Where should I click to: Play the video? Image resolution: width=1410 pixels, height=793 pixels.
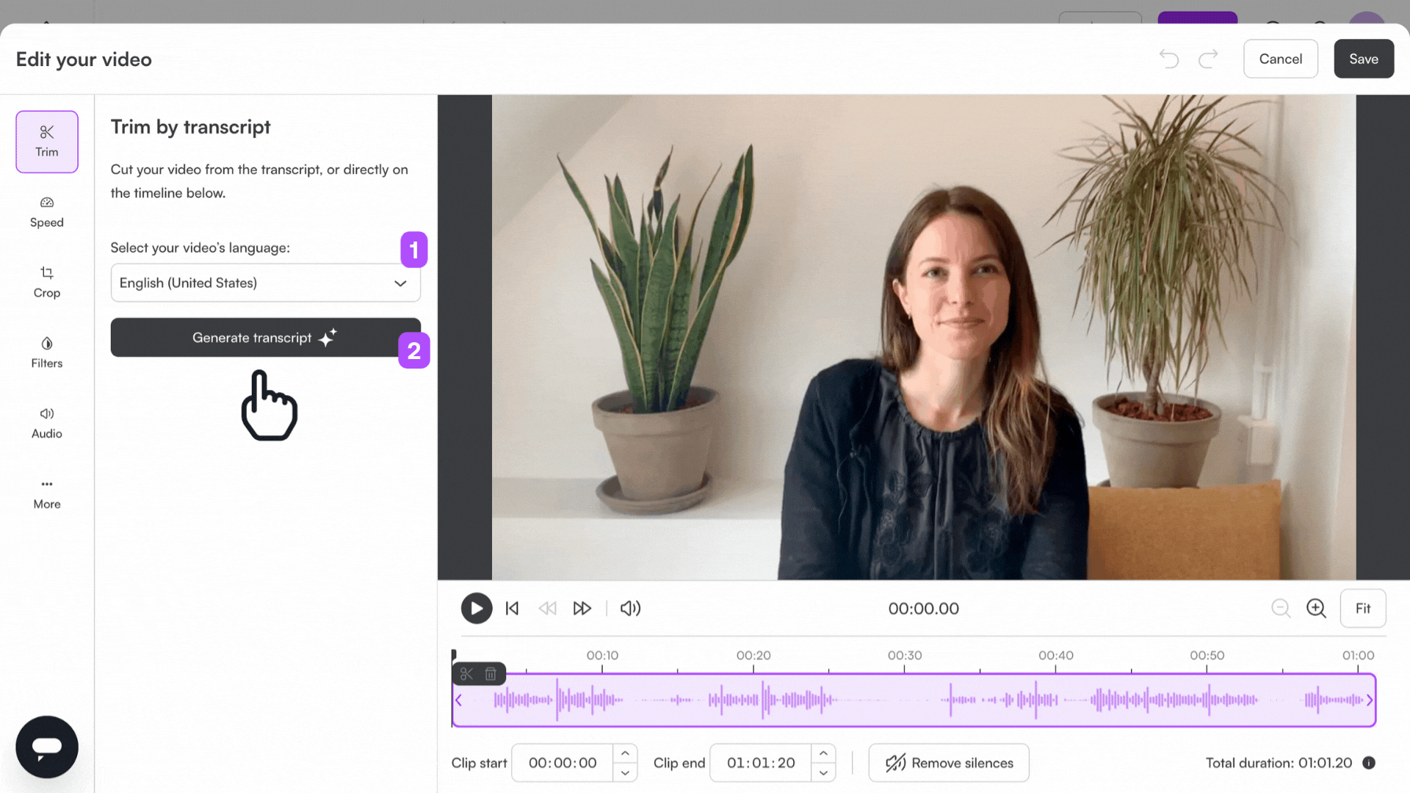(476, 608)
